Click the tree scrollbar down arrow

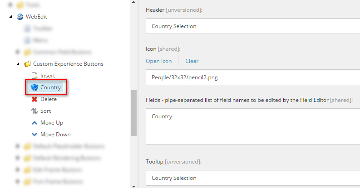133,186
